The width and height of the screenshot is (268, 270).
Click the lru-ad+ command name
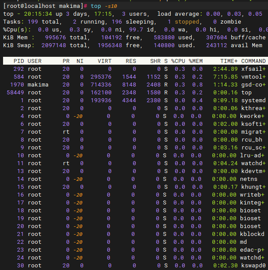252,156
